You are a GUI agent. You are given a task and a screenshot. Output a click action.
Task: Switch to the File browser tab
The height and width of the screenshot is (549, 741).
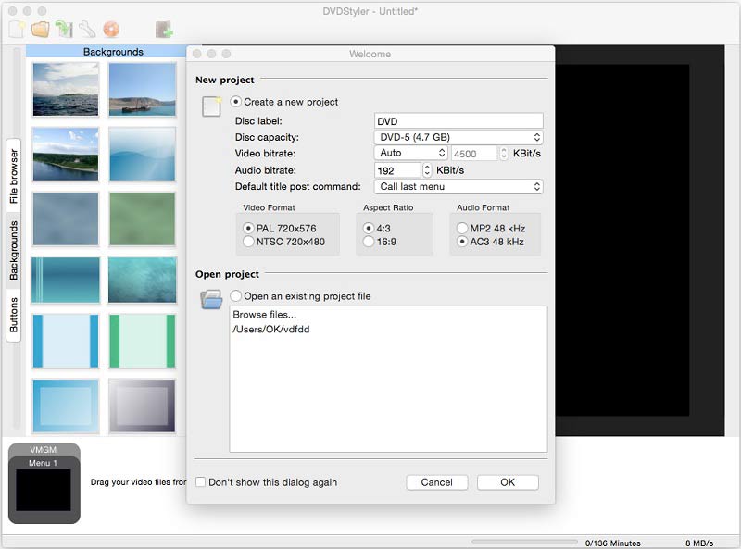coord(12,176)
